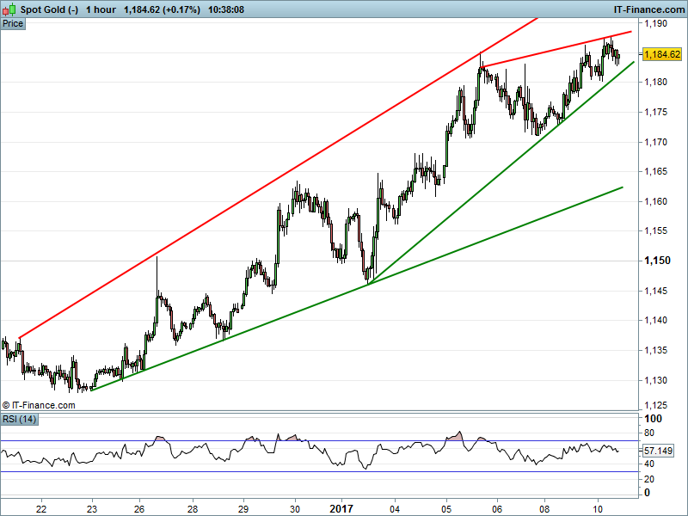Click the RSI 100 scale label
This screenshot has width=688, height=516.
click(x=653, y=419)
